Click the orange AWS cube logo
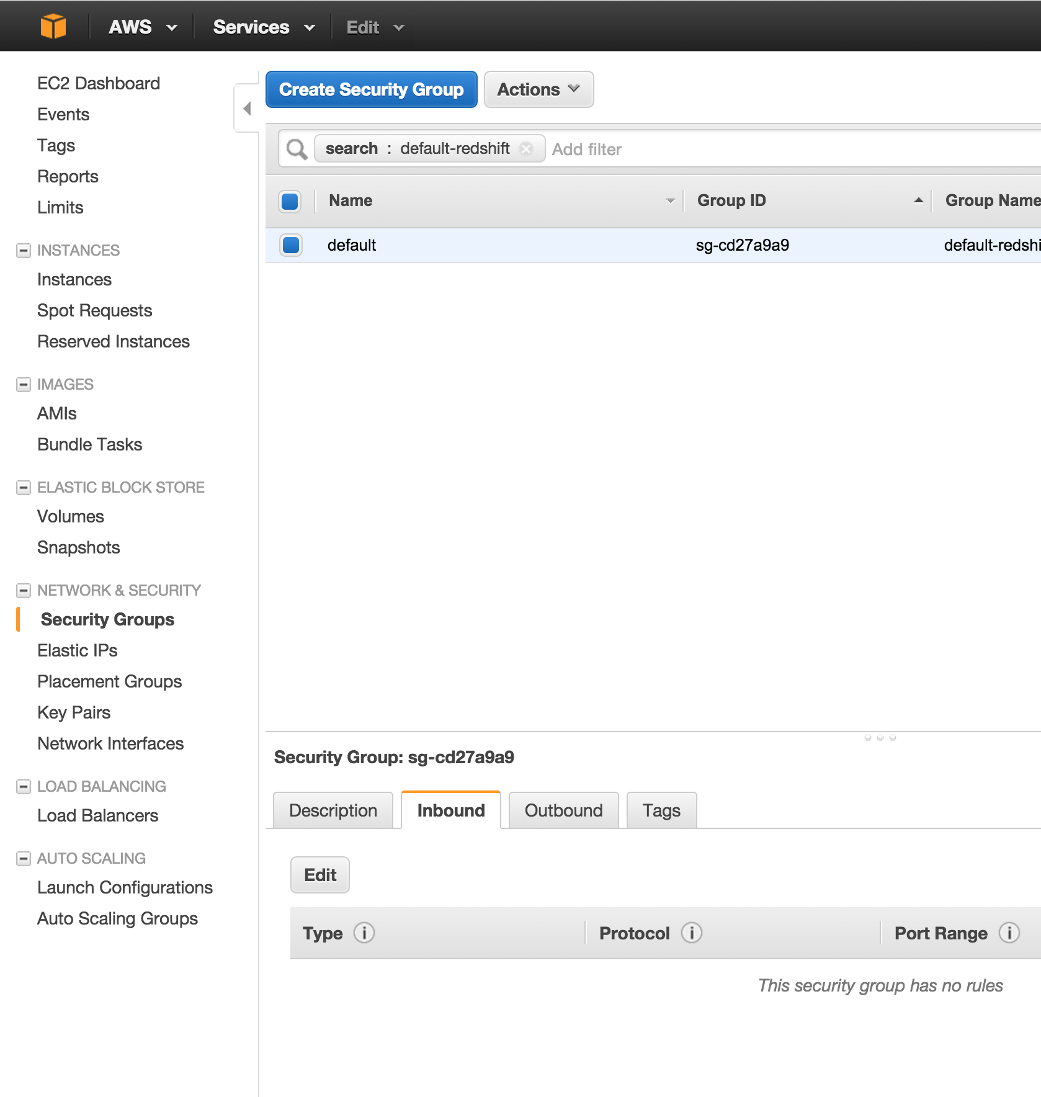1041x1097 pixels. [x=53, y=27]
